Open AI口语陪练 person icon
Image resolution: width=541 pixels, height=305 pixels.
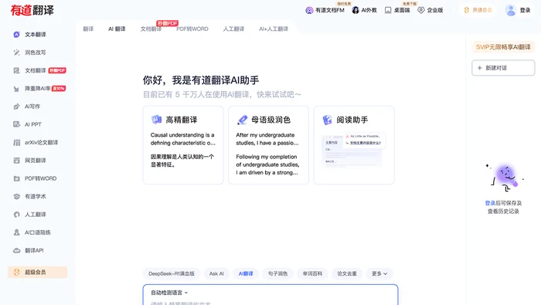click(16, 232)
